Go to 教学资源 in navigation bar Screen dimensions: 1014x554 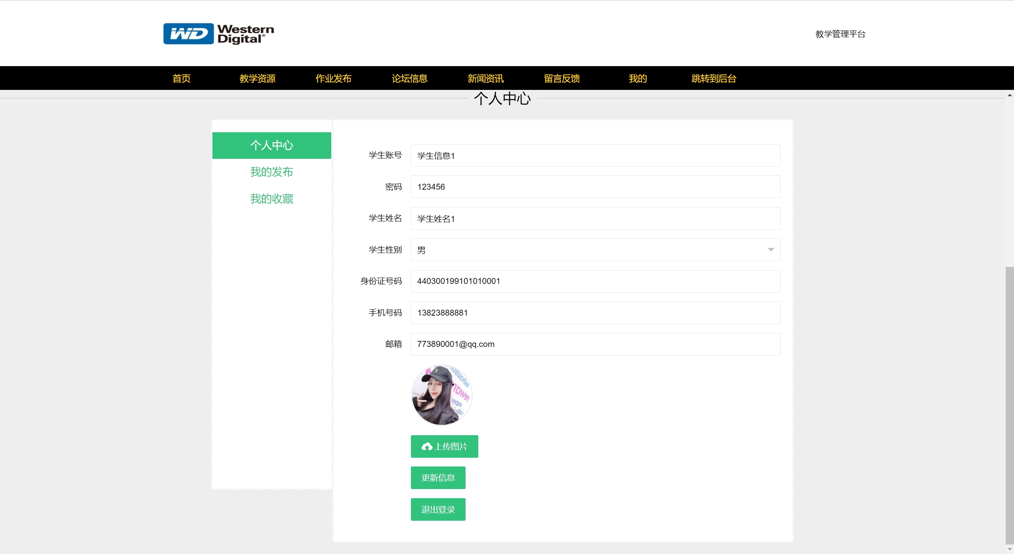pos(257,78)
